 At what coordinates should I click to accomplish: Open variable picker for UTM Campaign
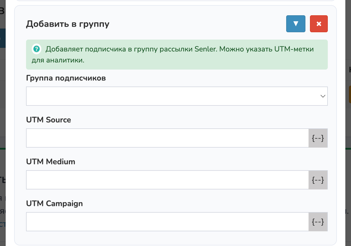pos(318,222)
